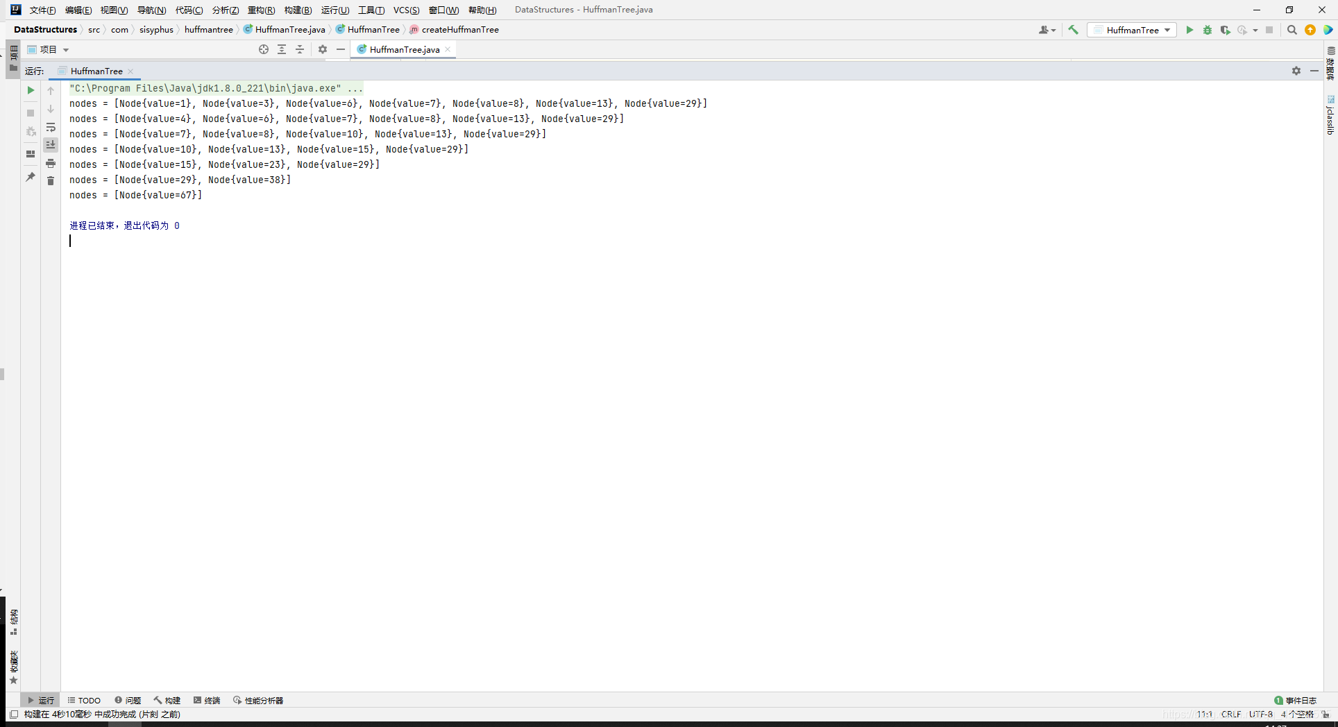Open the 项目 view dropdown
1338x727 pixels.
49,50
